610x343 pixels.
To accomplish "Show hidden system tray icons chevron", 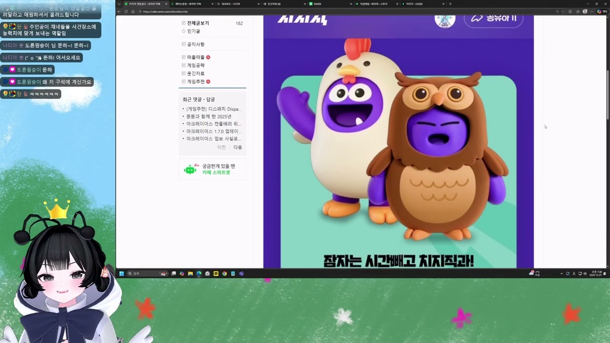I will click(561, 273).
